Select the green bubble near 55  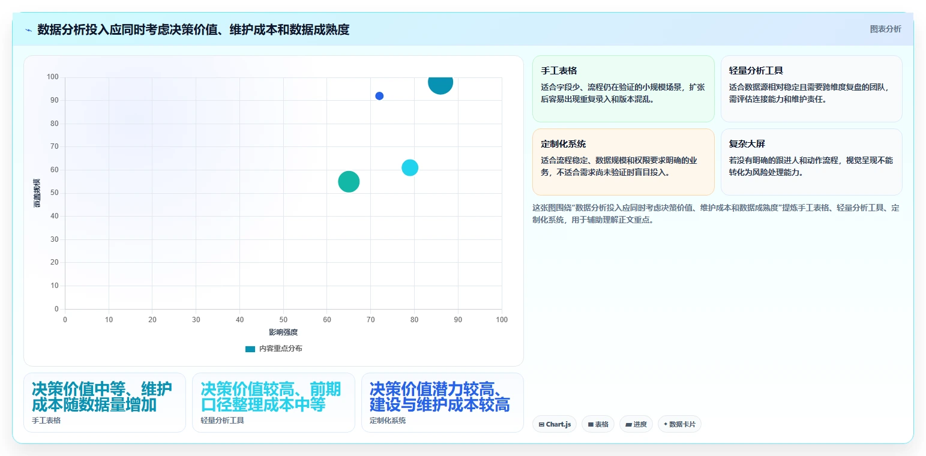pos(349,182)
